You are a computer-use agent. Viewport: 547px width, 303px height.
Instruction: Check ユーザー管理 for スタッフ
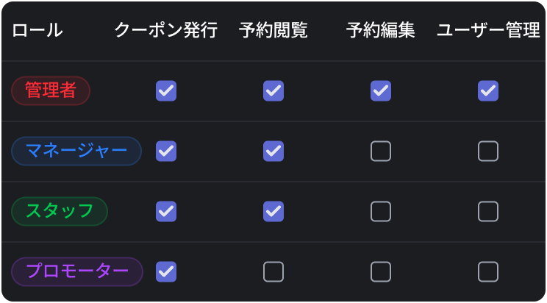click(x=488, y=212)
